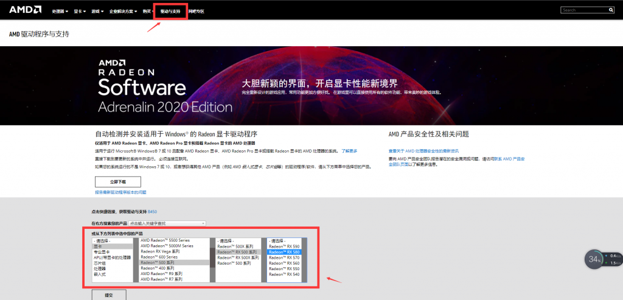The width and height of the screenshot is (623, 300).
Task: Click the Radeon Software Adrenalin banner
Action: 311,86
